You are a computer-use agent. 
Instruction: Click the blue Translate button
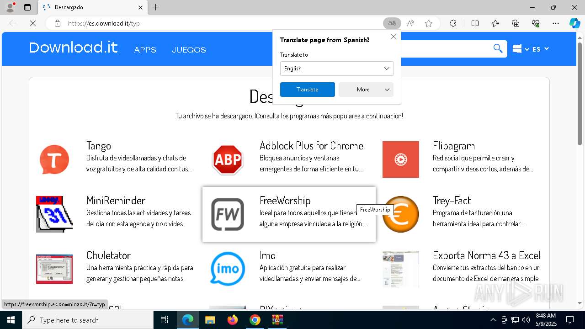pyautogui.click(x=308, y=90)
